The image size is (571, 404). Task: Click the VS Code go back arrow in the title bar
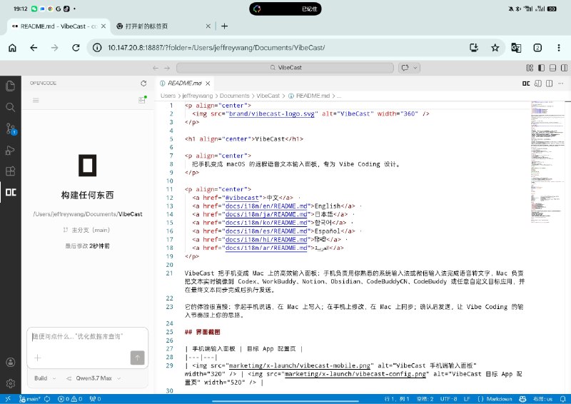(x=156, y=68)
